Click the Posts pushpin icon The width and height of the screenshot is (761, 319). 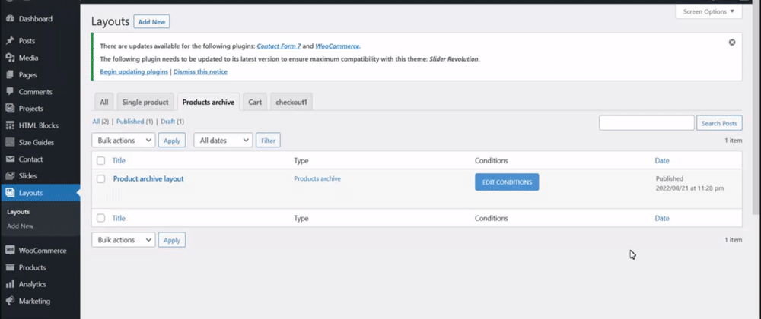click(10, 41)
